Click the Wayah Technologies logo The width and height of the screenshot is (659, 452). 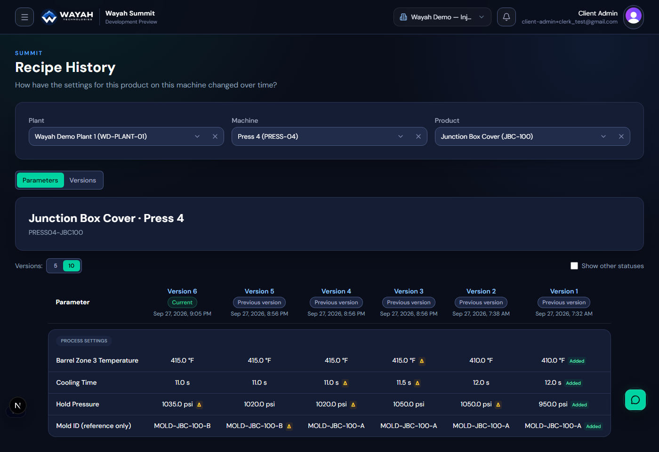[x=67, y=17]
